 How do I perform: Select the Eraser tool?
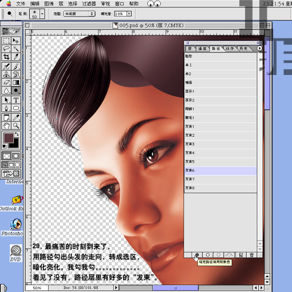pyautogui.click(x=6, y=82)
